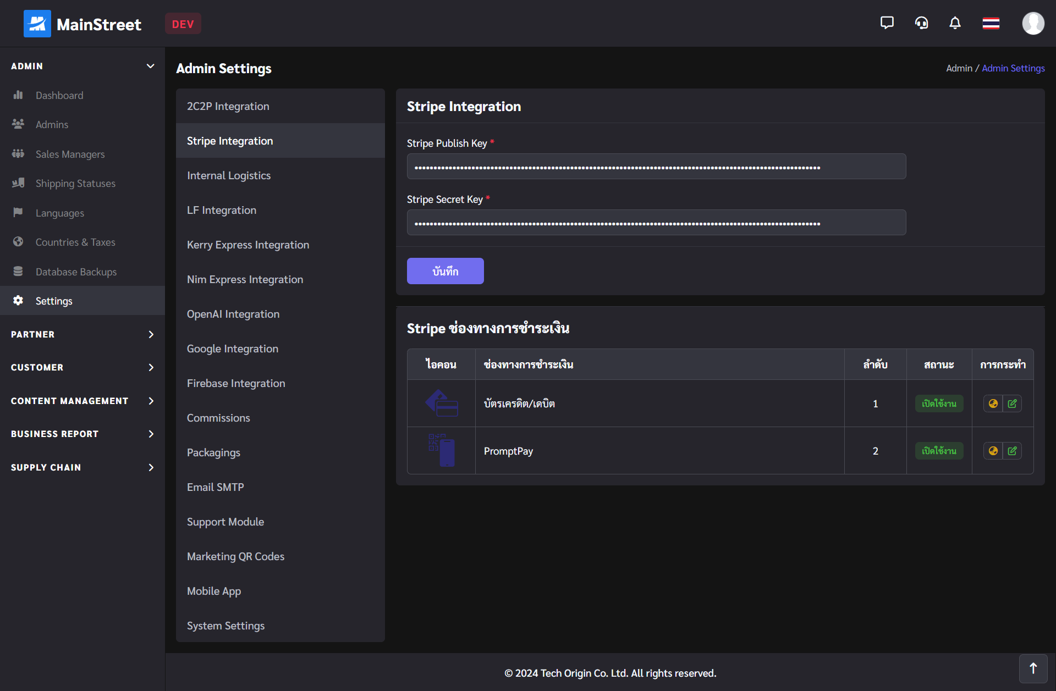
Task: Click the PromptPay QR phone icon thumbnail
Action: click(x=442, y=450)
